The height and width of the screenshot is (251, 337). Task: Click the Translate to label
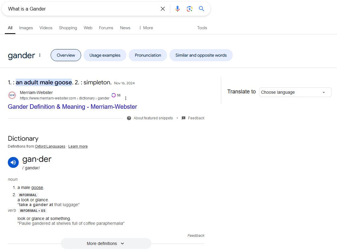click(x=241, y=92)
